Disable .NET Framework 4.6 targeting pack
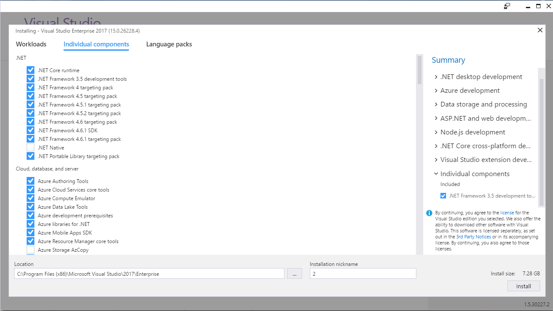Image resolution: width=553 pixels, height=311 pixels. click(31, 122)
